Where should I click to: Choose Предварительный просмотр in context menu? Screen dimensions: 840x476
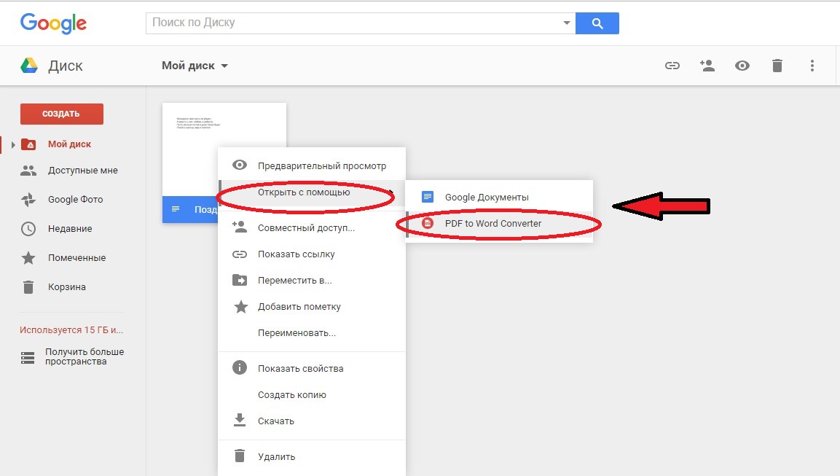pos(321,166)
